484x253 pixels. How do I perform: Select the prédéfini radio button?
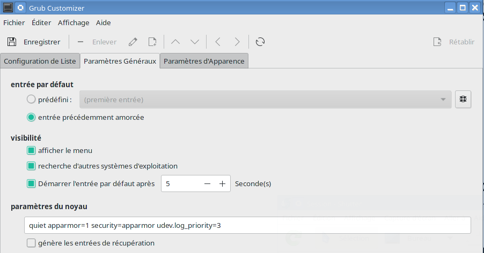pyautogui.click(x=31, y=99)
